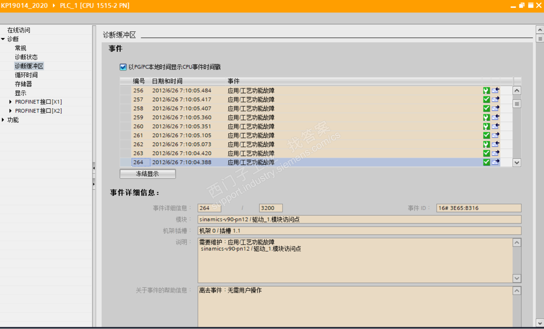Click the maintenance status icon in event row 259
The image size is (544, 329).
coord(486,117)
